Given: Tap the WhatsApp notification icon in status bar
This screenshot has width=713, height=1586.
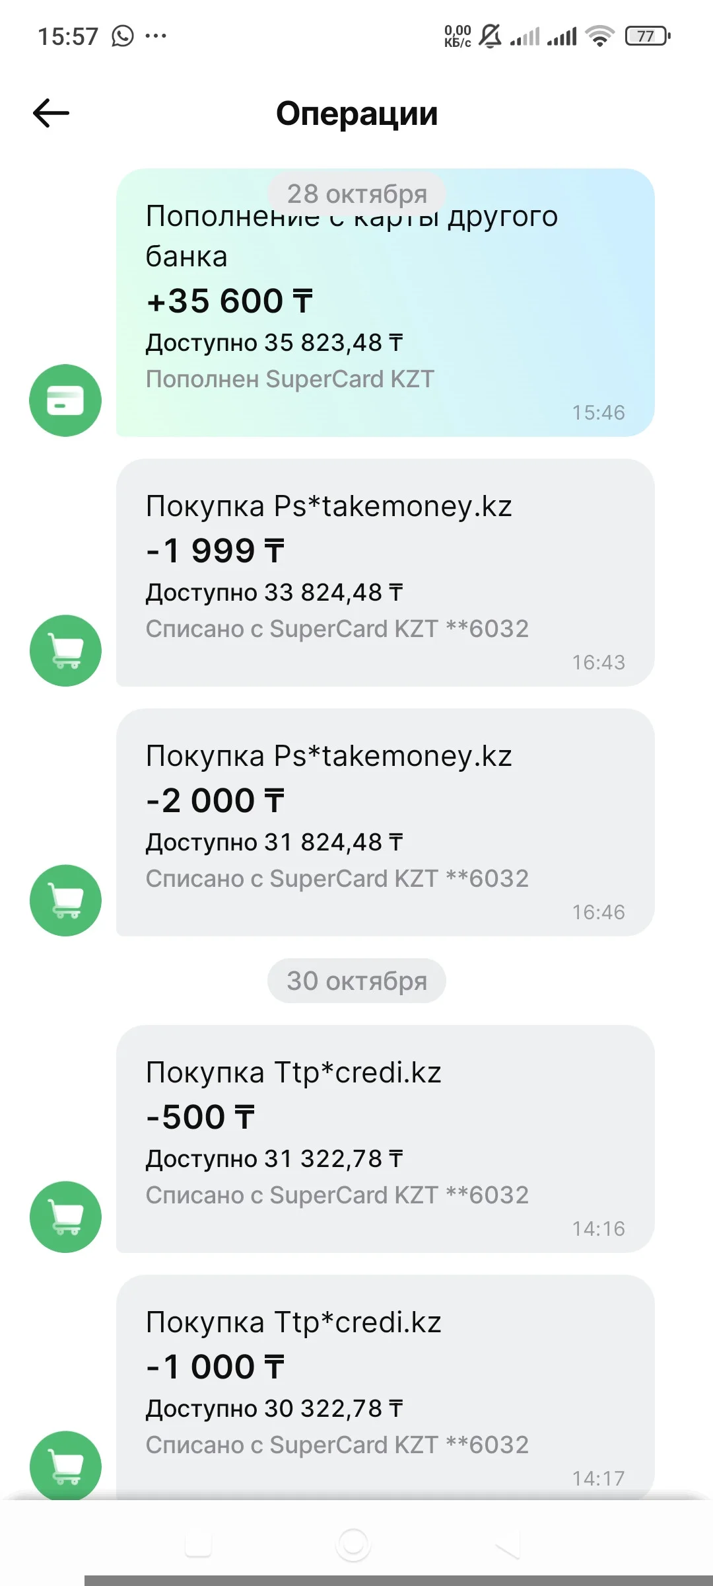Looking at the screenshot, I should pyautogui.click(x=123, y=36).
